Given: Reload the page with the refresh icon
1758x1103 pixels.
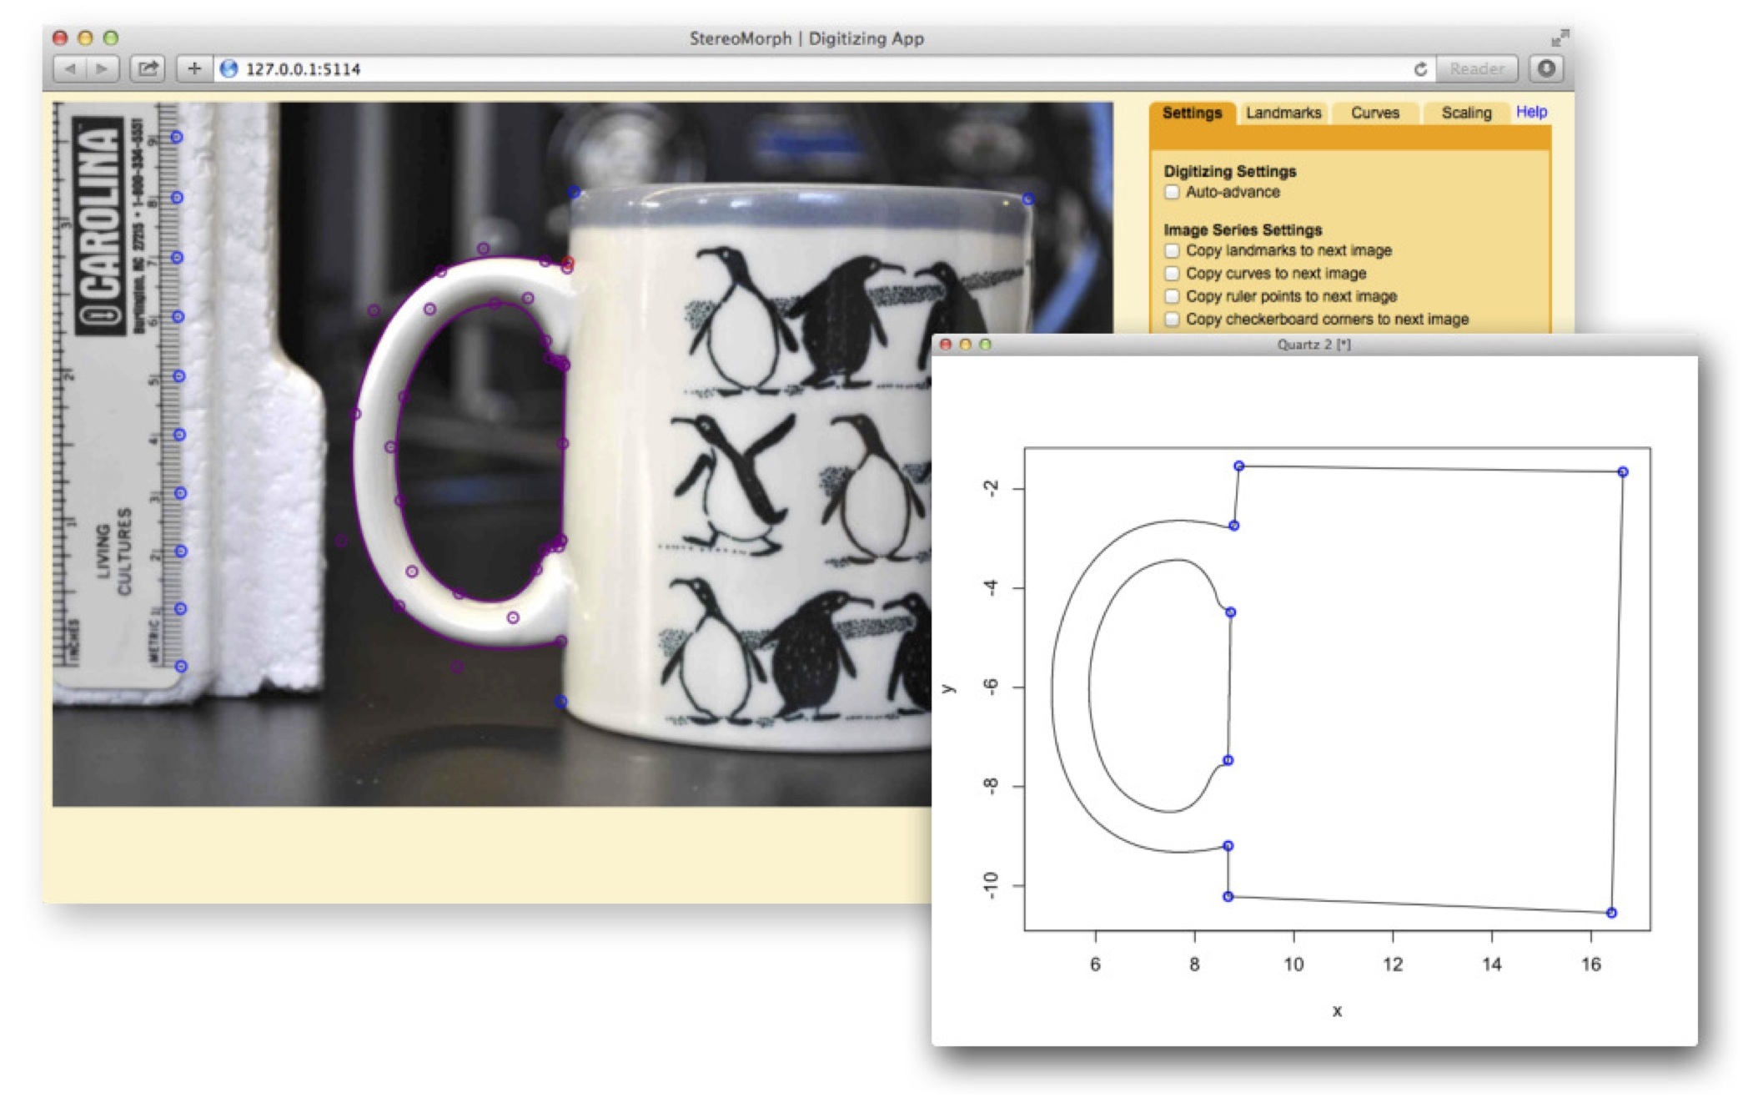Looking at the screenshot, I should coord(1420,69).
